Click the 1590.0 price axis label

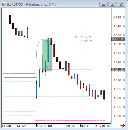(119, 116)
